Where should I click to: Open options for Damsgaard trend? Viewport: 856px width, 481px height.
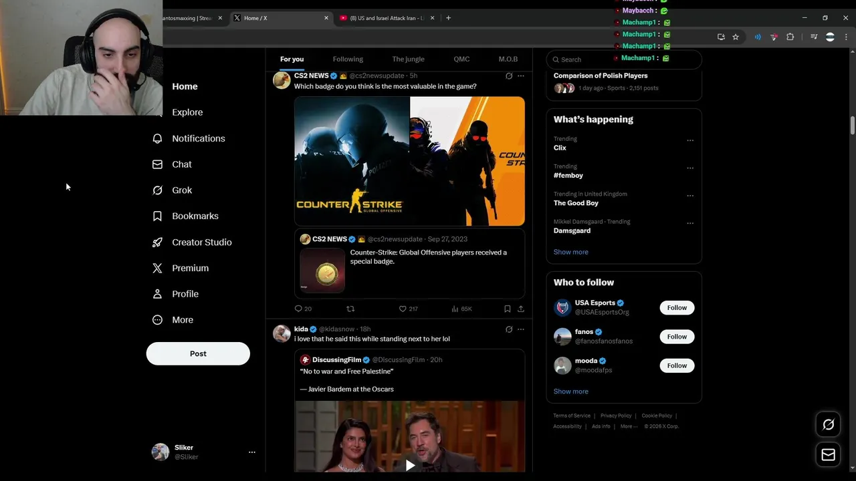pyautogui.click(x=690, y=223)
